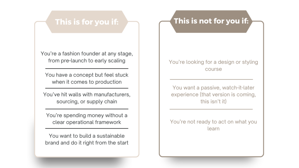Click the 'This is for you if:' header
This screenshot has height=168, width=299.
[x=87, y=22]
